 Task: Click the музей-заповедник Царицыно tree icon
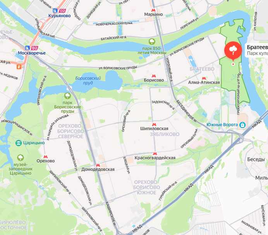(x=21, y=158)
